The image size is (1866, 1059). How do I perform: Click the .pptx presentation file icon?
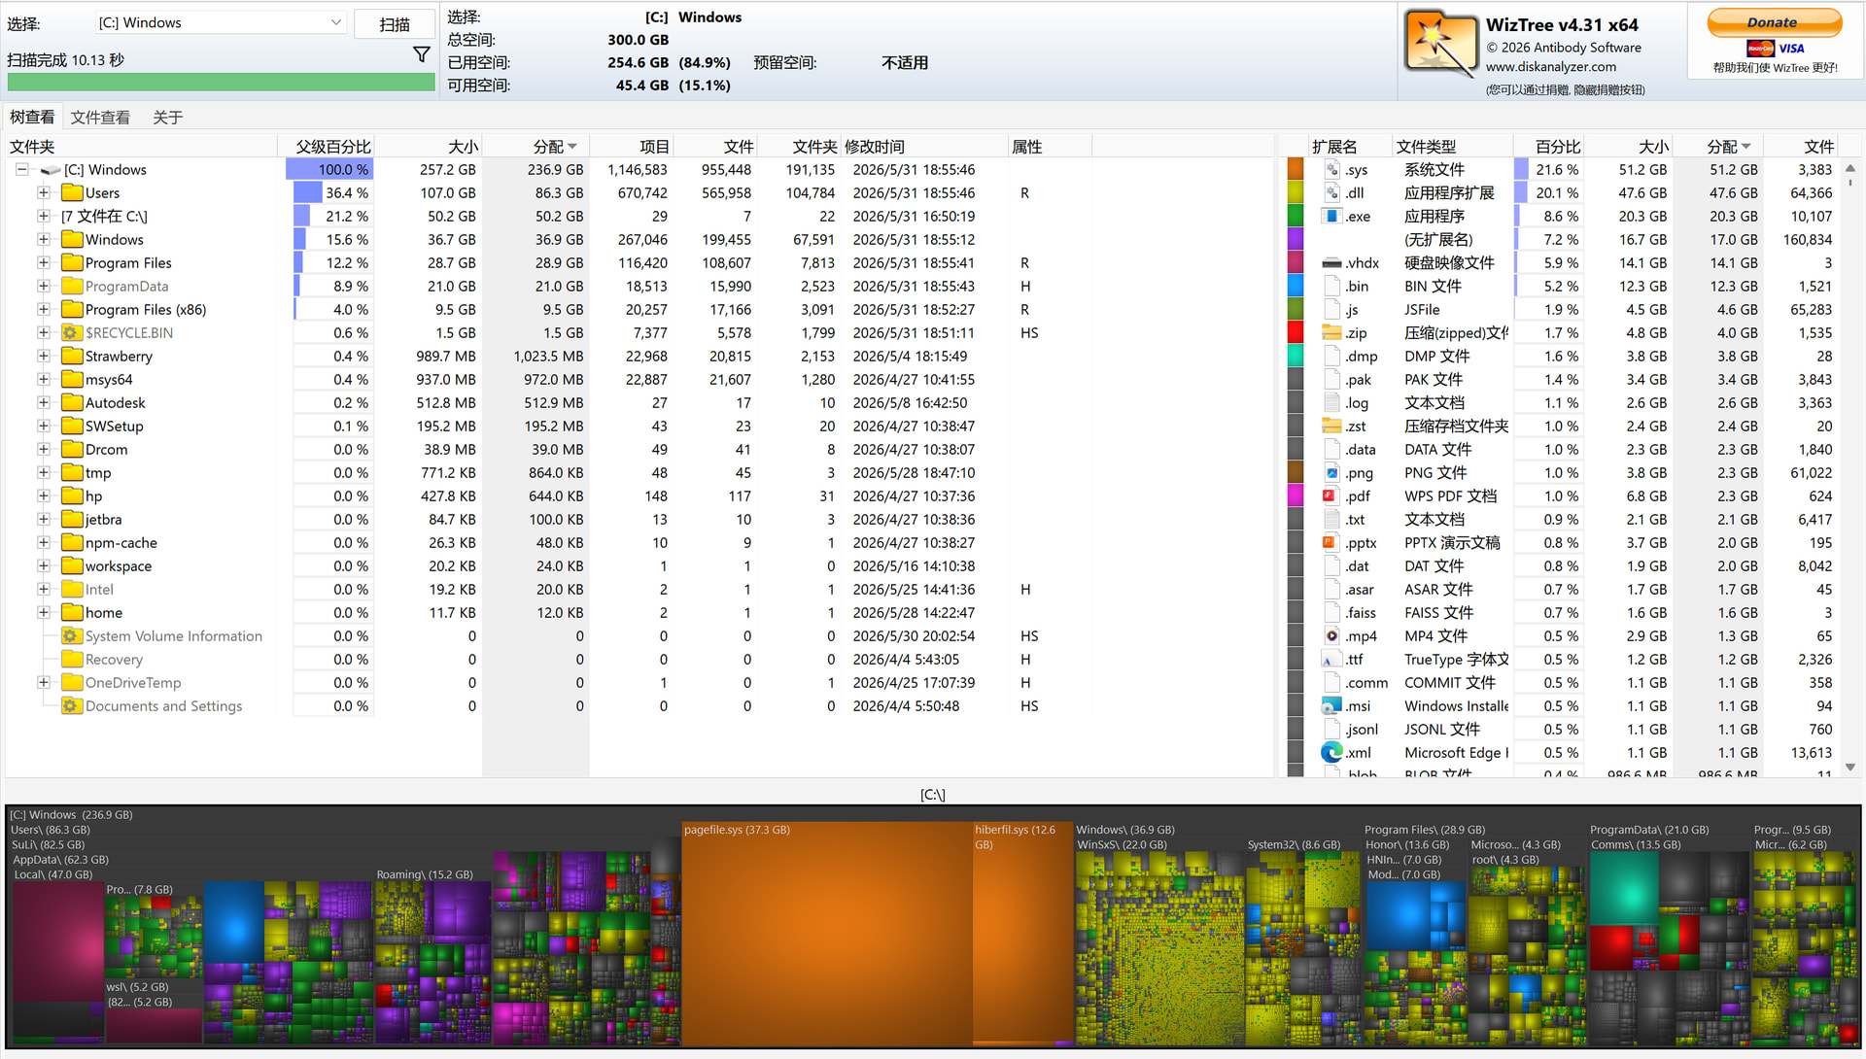tap(1330, 542)
